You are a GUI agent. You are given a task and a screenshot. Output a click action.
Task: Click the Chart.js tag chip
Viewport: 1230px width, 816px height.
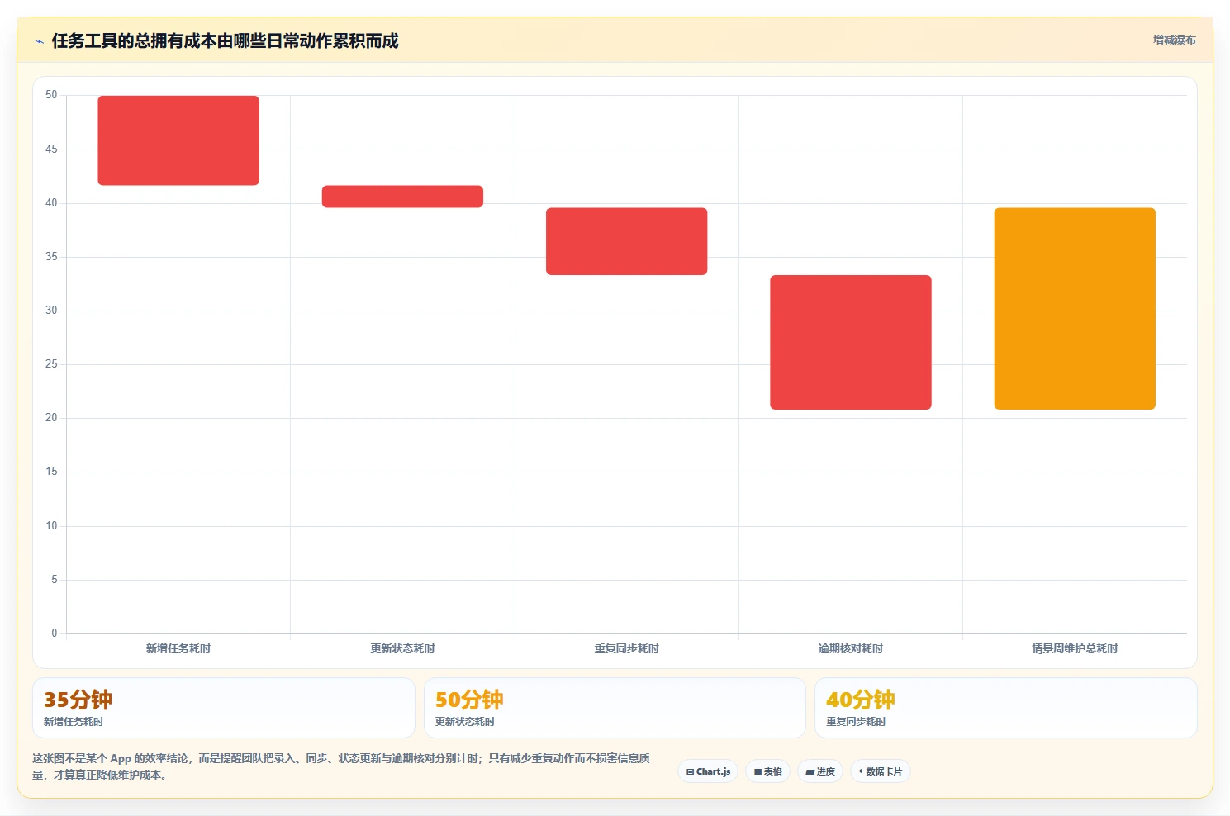[x=708, y=771]
